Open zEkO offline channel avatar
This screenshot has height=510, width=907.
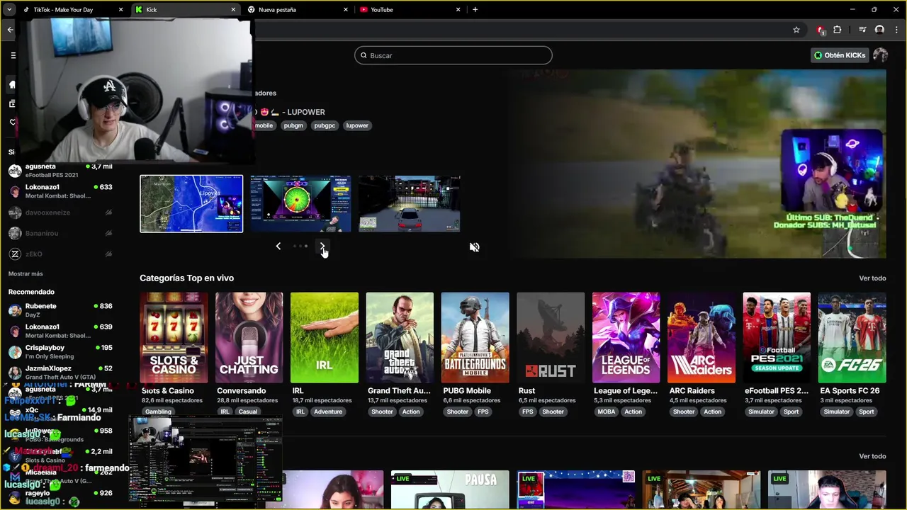pyautogui.click(x=15, y=254)
